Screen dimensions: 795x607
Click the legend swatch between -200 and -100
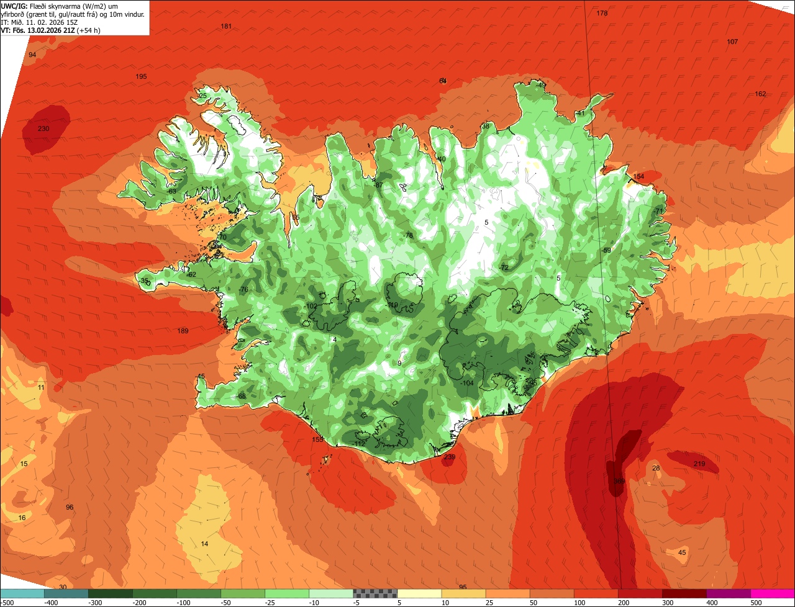(x=155, y=593)
